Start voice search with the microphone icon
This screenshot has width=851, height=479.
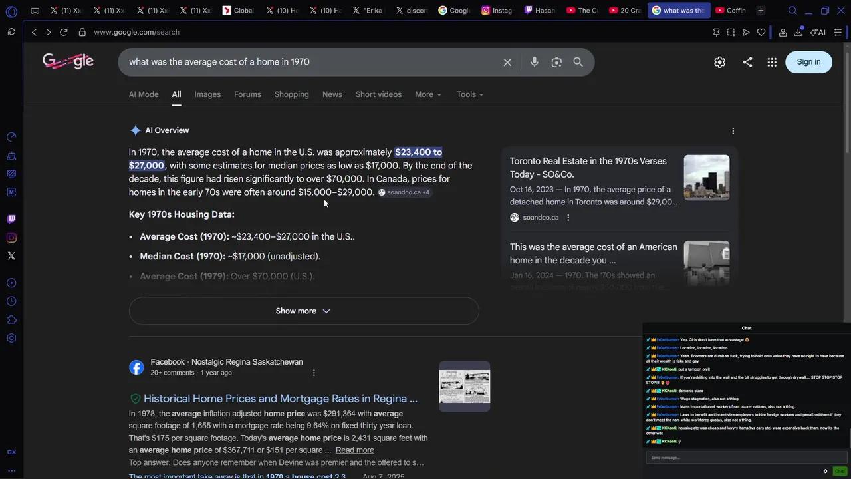pos(535,62)
